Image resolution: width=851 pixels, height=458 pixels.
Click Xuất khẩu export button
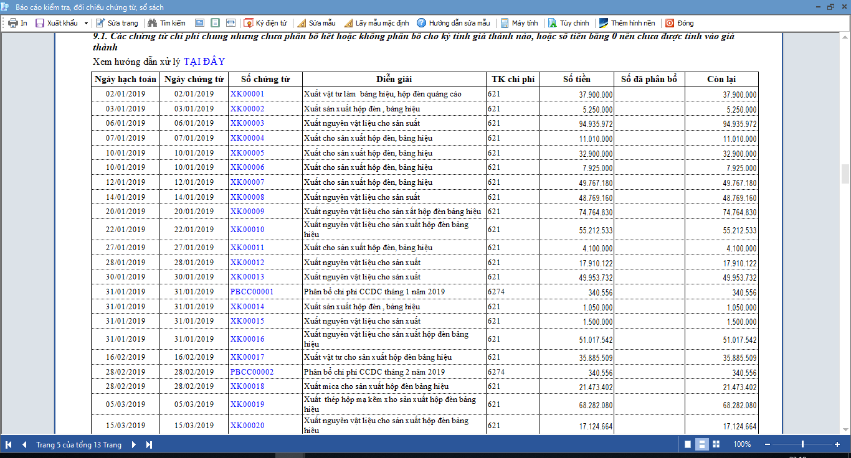click(57, 23)
